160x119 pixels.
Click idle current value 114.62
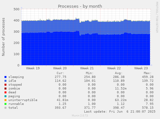click(x=61, y=81)
